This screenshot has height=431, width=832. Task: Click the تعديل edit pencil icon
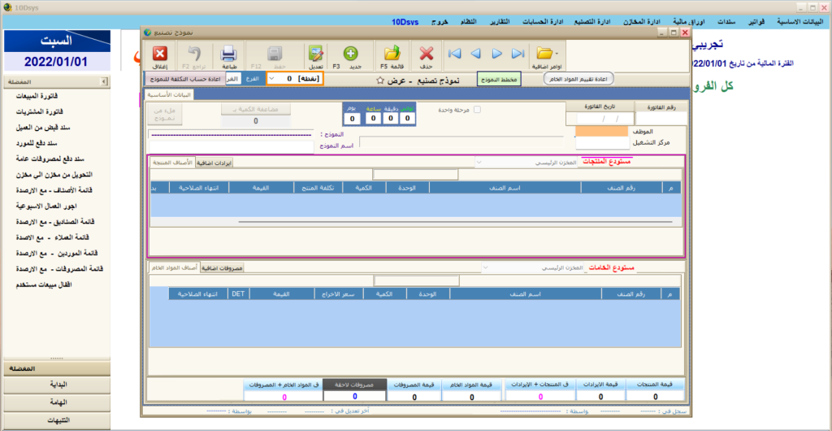point(316,54)
